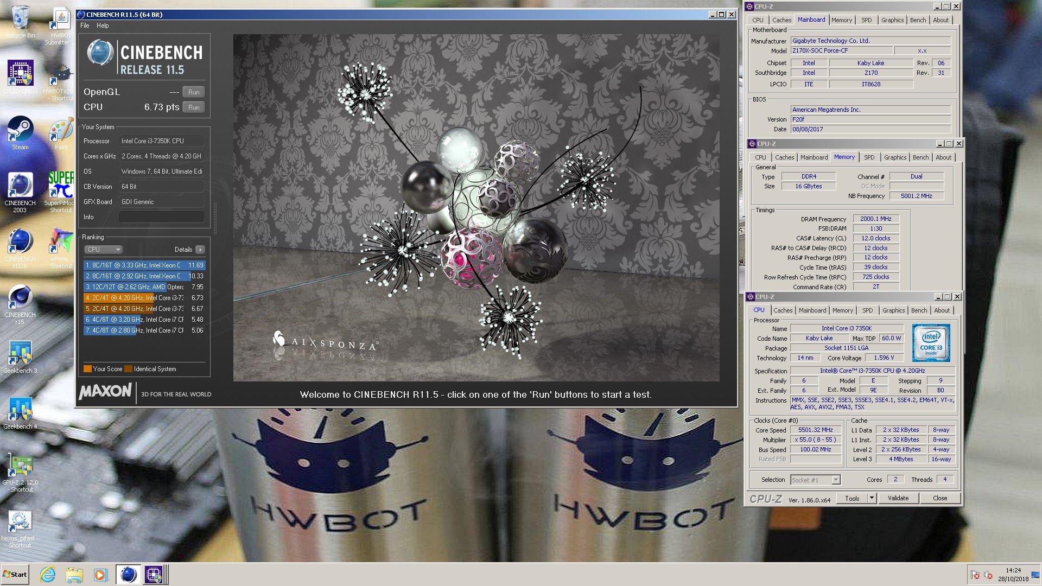Open Geekbench 4 desktop icon
Screen dimensions: 1042x586
pos(20,412)
